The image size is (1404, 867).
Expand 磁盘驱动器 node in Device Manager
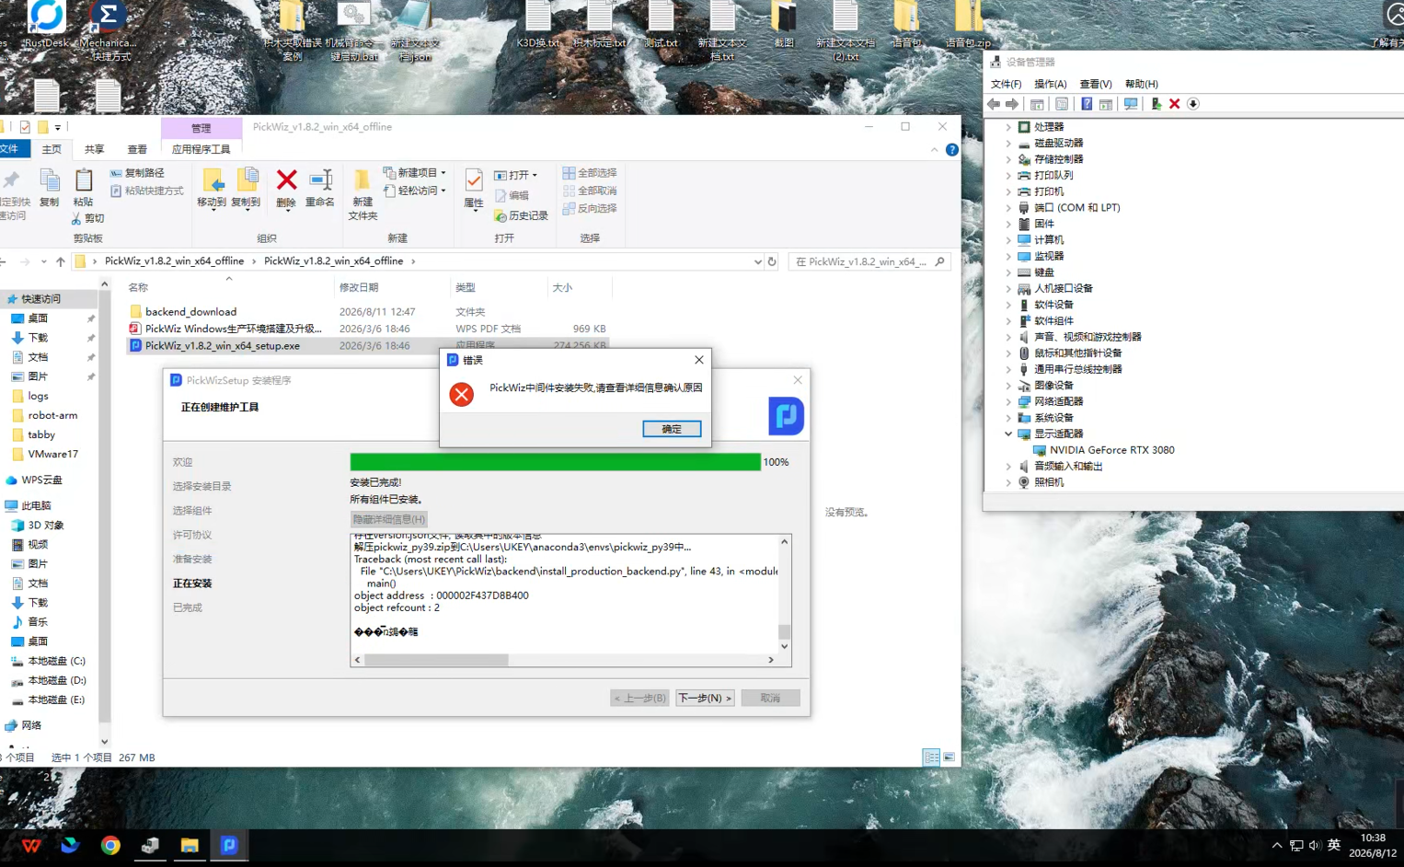click(x=1008, y=143)
